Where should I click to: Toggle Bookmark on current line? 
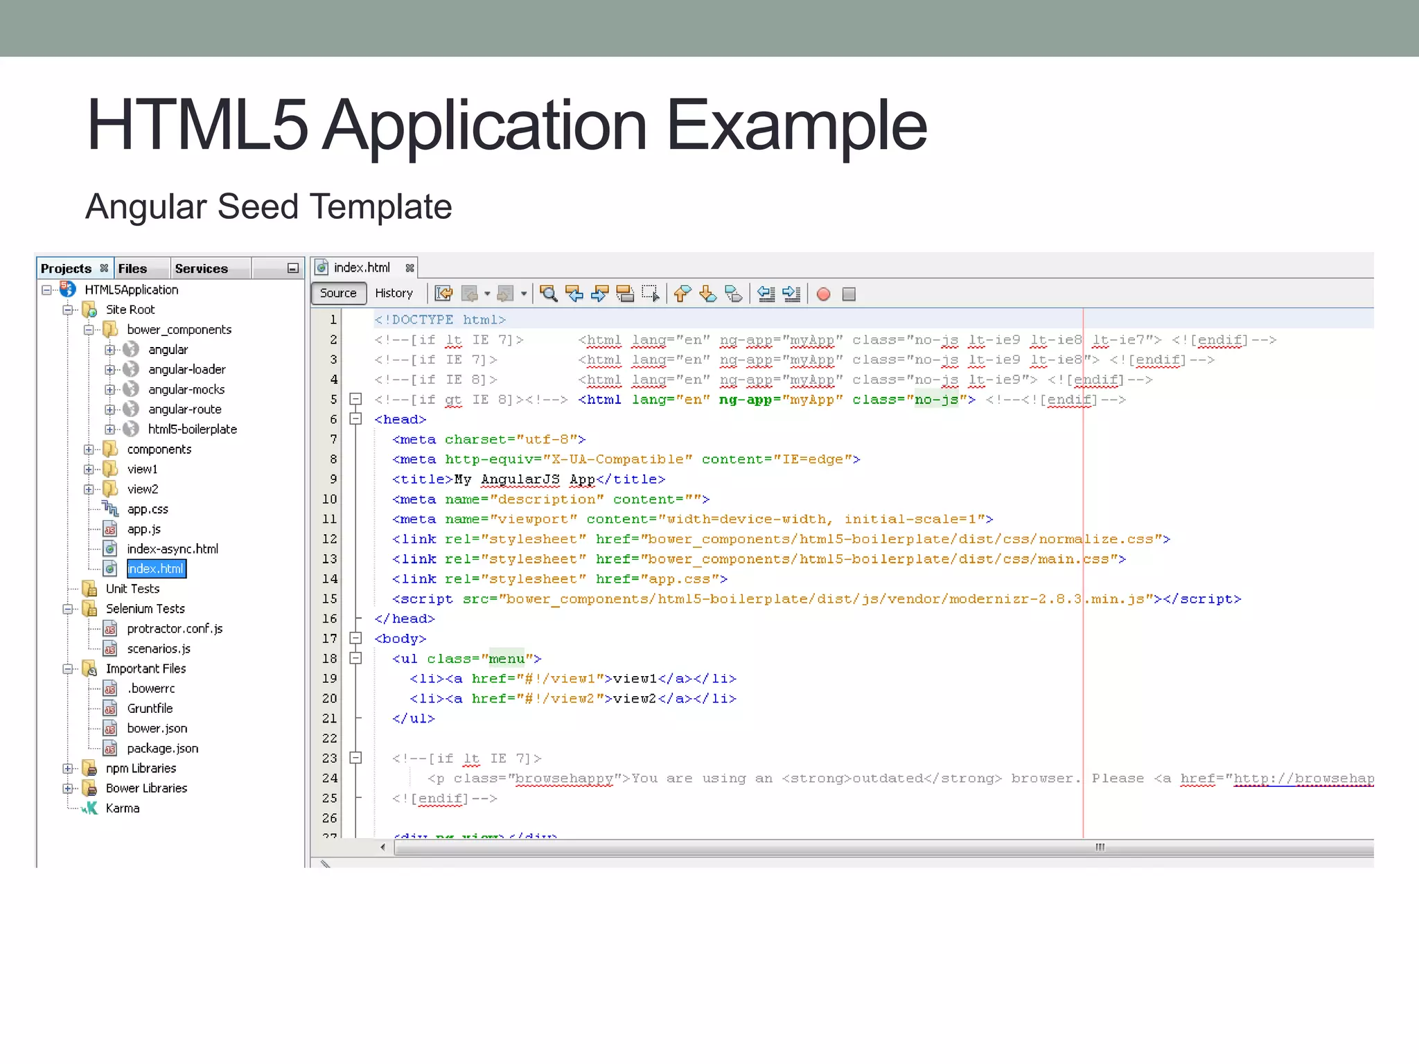click(734, 294)
